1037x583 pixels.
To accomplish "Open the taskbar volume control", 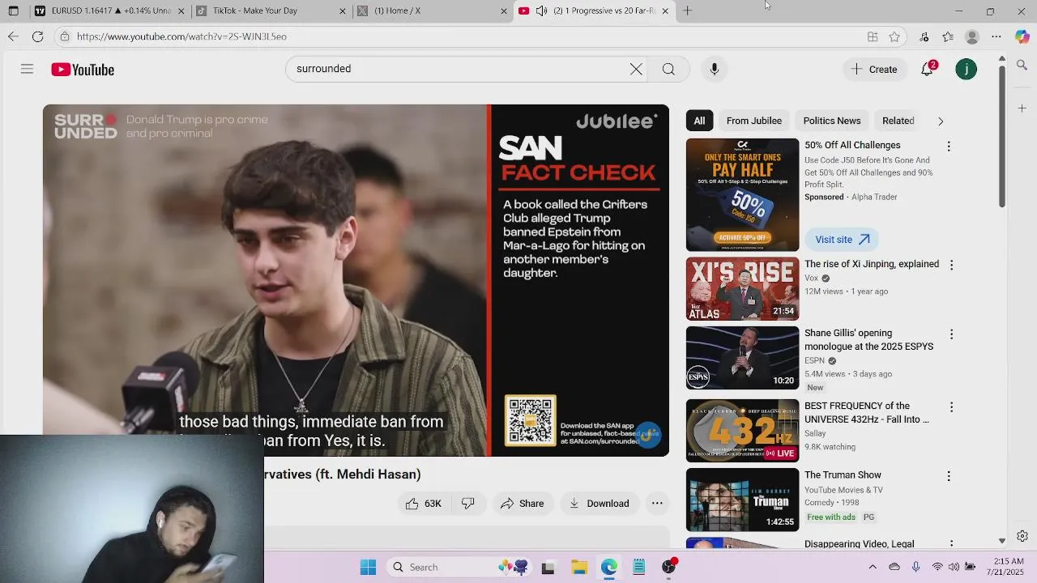I will point(954,567).
